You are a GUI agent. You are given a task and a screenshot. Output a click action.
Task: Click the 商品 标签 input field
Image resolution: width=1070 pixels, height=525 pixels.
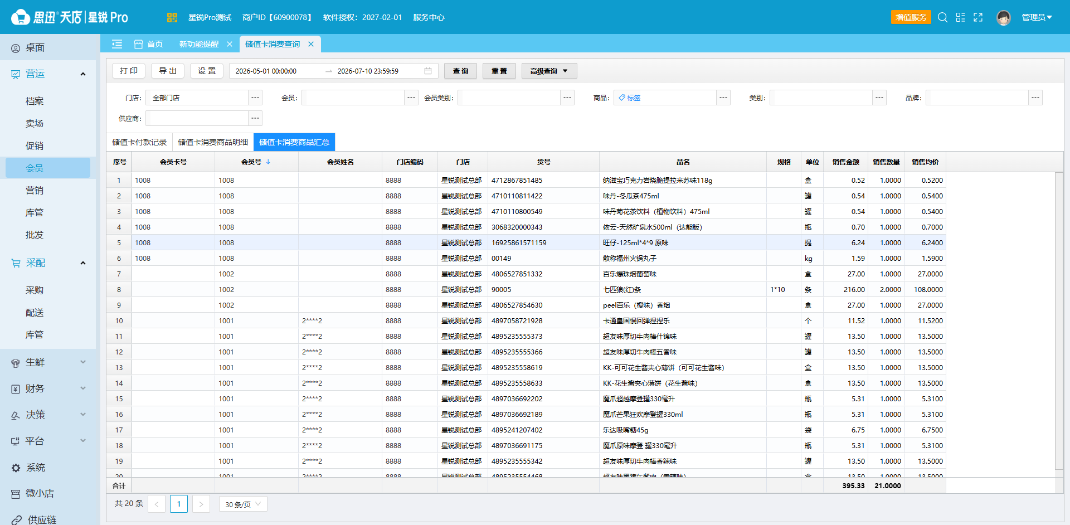[x=665, y=98]
